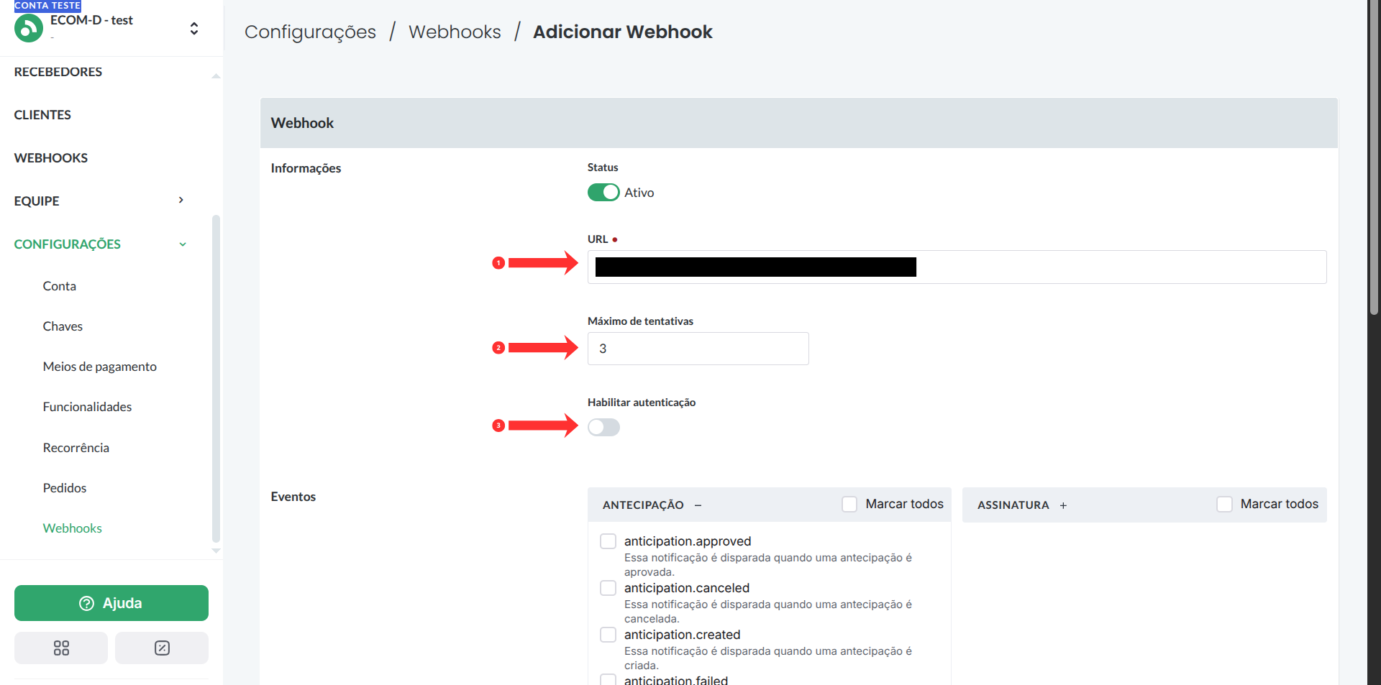Check the anticipation.approved event checkbox
Image resolution: width=1381 pixels, height=685 pixels.
pos(609,541)
